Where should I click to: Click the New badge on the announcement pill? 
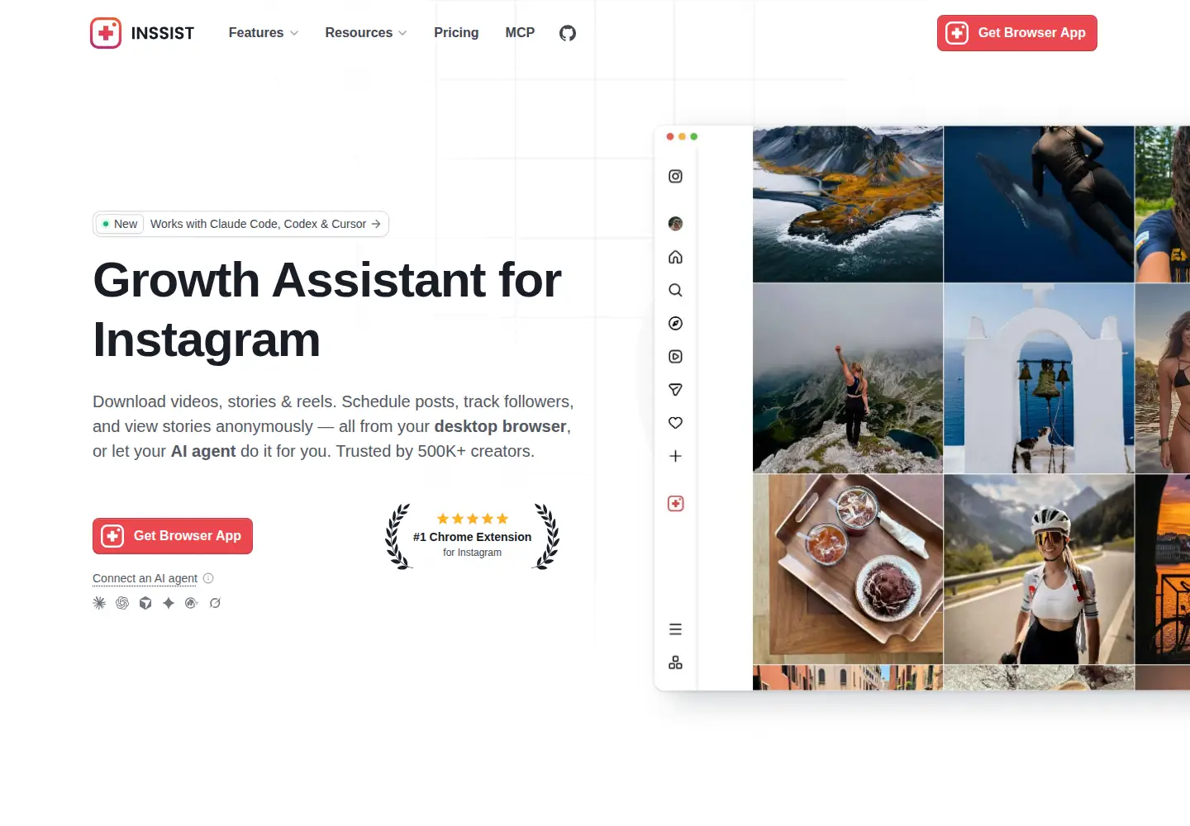tap(120, 224)
